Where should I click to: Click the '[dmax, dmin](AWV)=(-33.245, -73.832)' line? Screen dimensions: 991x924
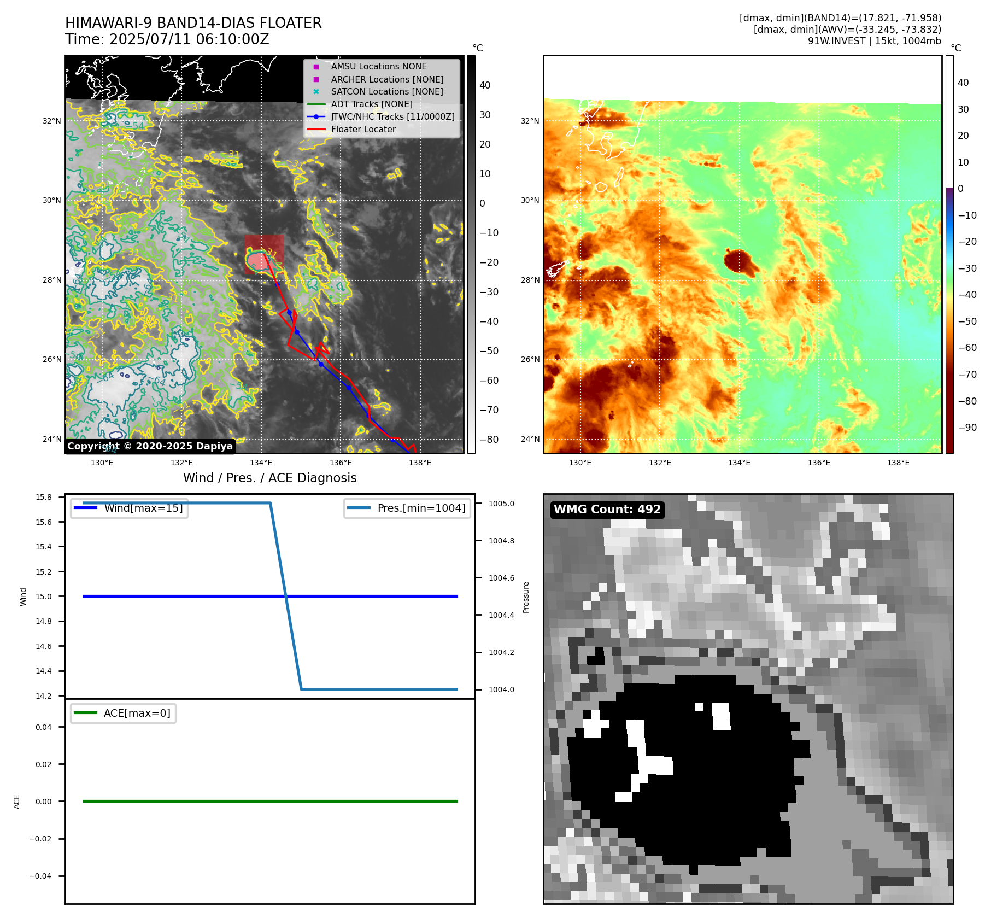pyautogui.click(x=847, y=30)
